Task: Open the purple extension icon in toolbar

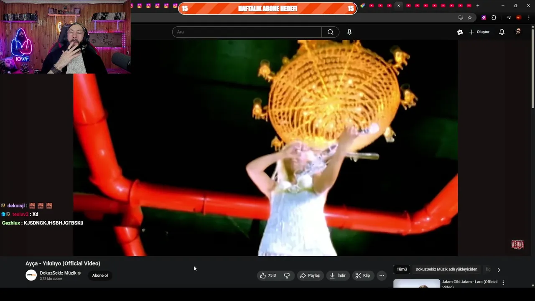Action: tap(484, 18)
